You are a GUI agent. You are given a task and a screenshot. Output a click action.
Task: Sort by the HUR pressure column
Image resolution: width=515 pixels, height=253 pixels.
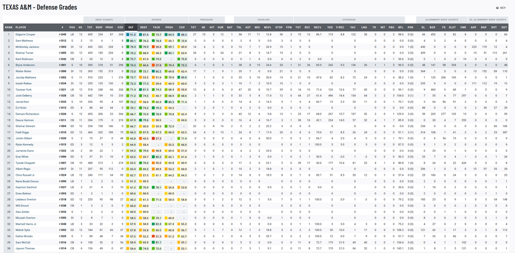[220, 27]
